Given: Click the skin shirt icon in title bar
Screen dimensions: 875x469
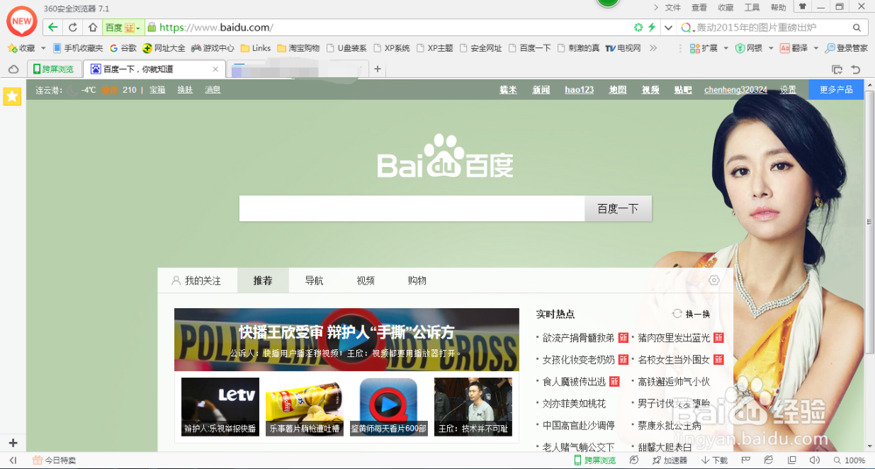Looking at the screenshot, I should coord(801,7).
